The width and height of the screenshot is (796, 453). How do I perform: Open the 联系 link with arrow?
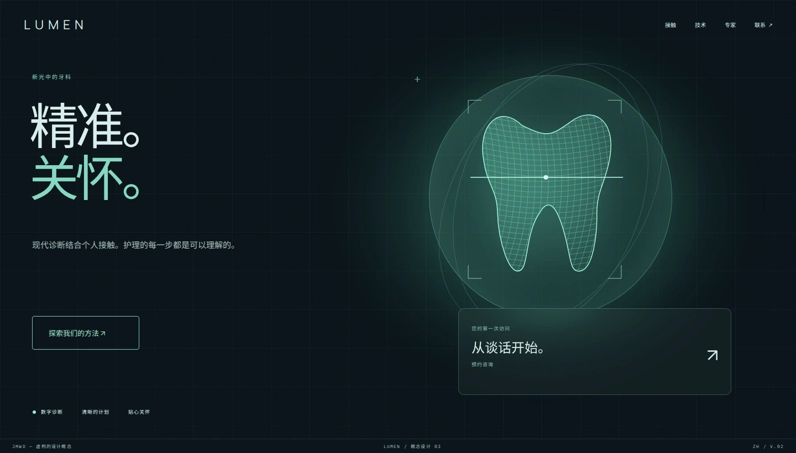(763, 25)
